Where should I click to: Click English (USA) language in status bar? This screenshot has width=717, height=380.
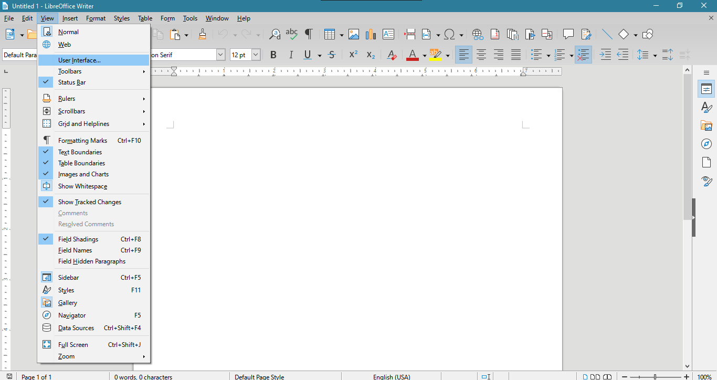tap(392, 376)
